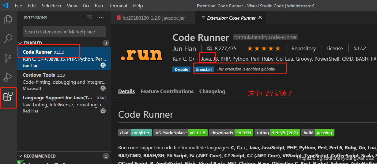Click the version 0.11.2 in header
This screenshot has width=377, height=164.
(x=360, y=48)
